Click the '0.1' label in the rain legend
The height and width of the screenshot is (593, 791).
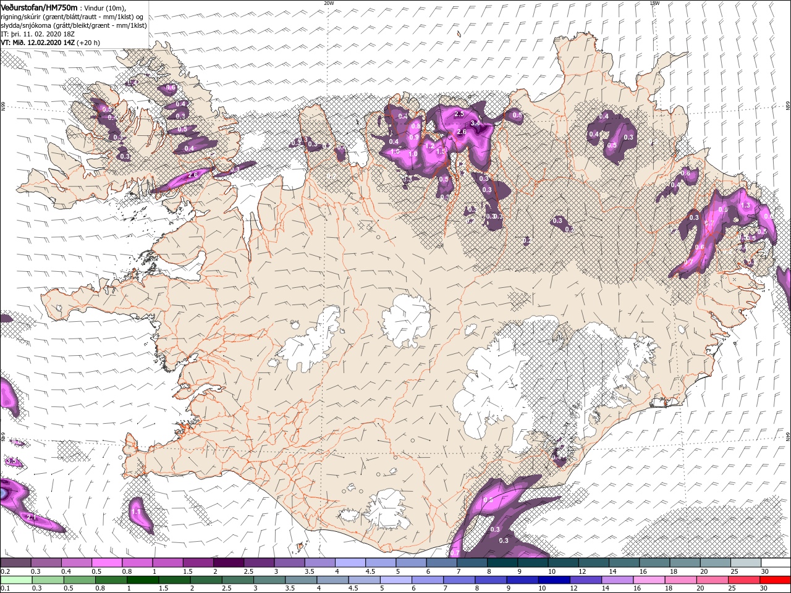(x=6, y=588)
